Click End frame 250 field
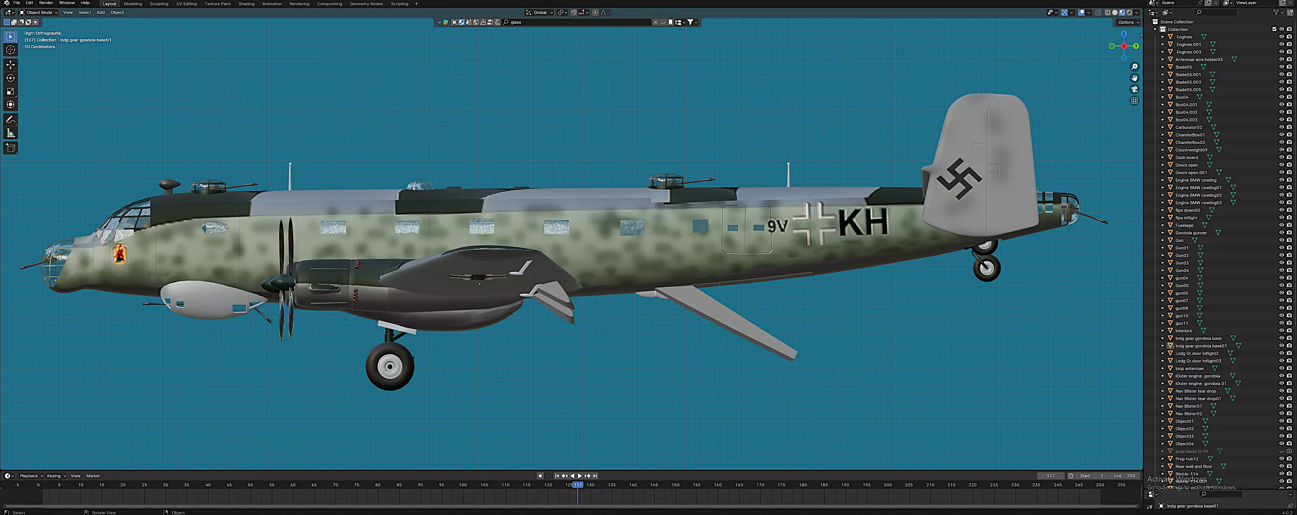This screenshot has width=1297, height=515. pos(1124,476)
